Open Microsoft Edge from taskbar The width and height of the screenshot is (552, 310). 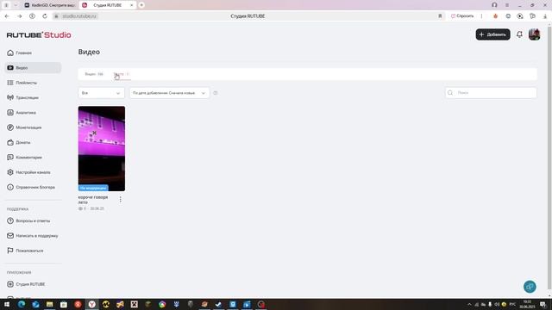point(21,304)
